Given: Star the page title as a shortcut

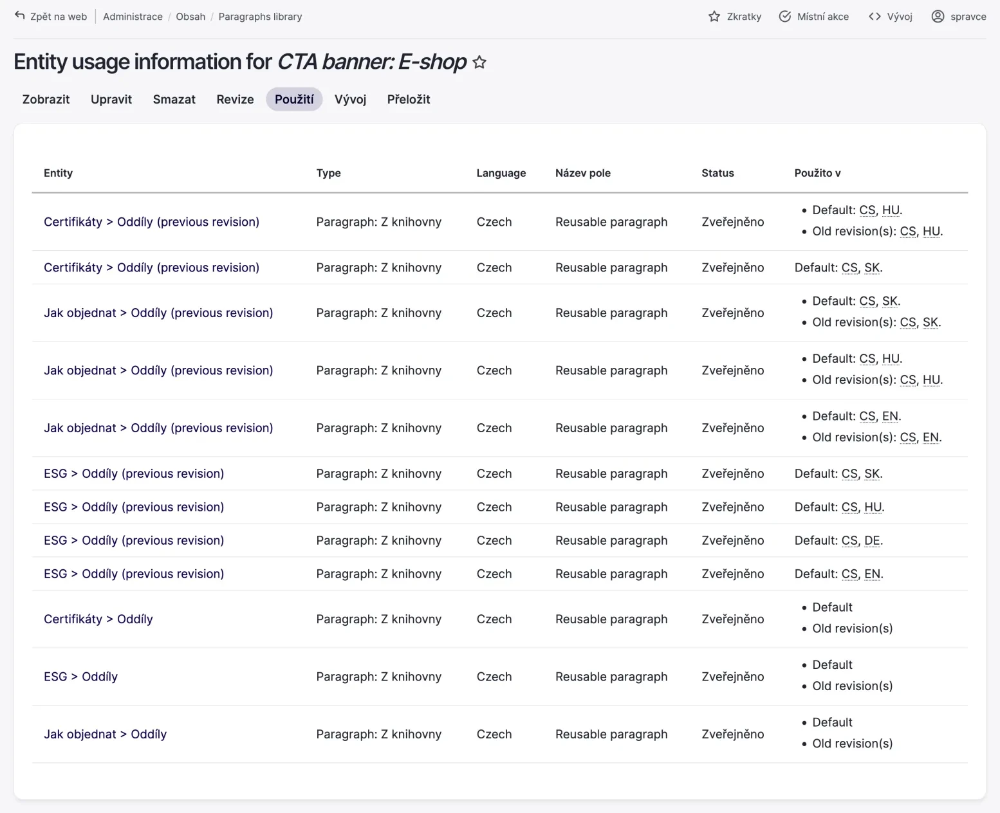Looking at the screenshot, I should pyautogui.click(x=479, y=62).
